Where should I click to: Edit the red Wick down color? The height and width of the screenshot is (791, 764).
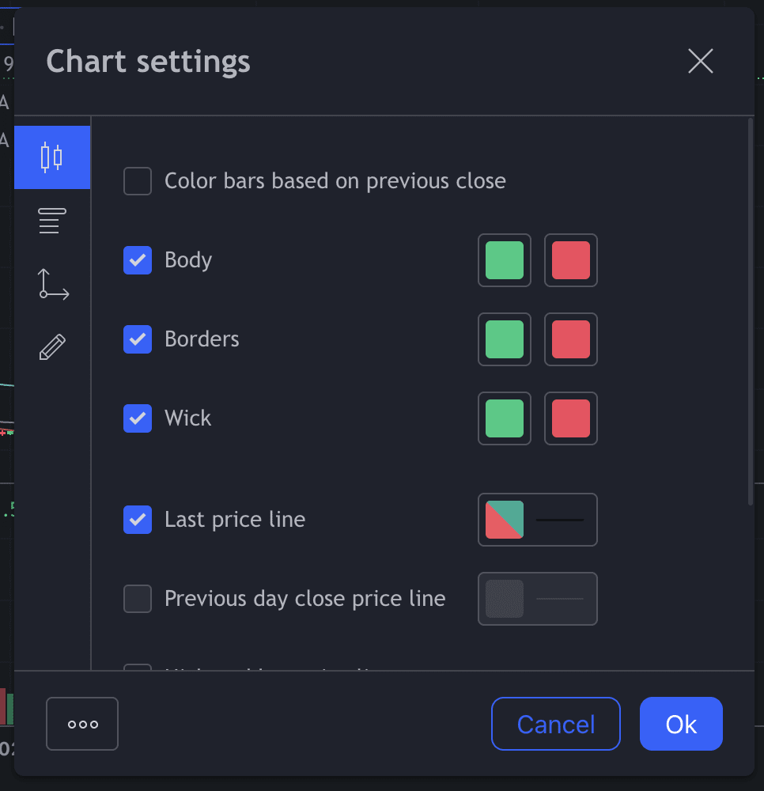point(571,418)
